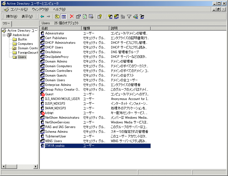Image resolution: width=228 pixels, height=176 pixels.
Task: Select the ツリー tab
Action: point(6,23)
